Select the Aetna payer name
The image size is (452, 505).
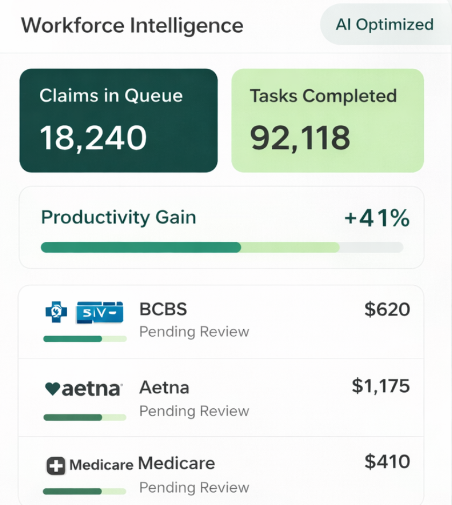click(164, 387)
